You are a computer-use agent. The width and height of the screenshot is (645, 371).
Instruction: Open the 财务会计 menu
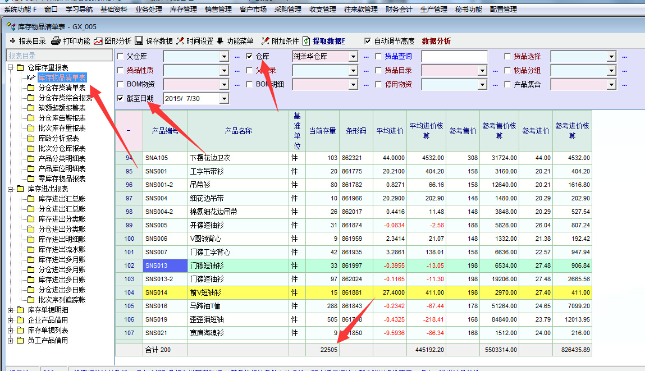pyautogui.click(x=399, y=10)
